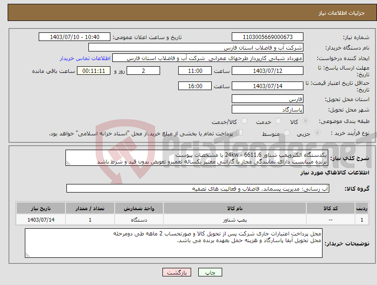Click the buyer notes resize handle

[x=27, y=255]
